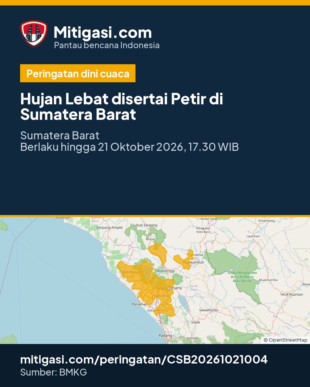Screen dimensions: 310x387
Task: Click the Padang city label on map
Action: click(165, 335)
